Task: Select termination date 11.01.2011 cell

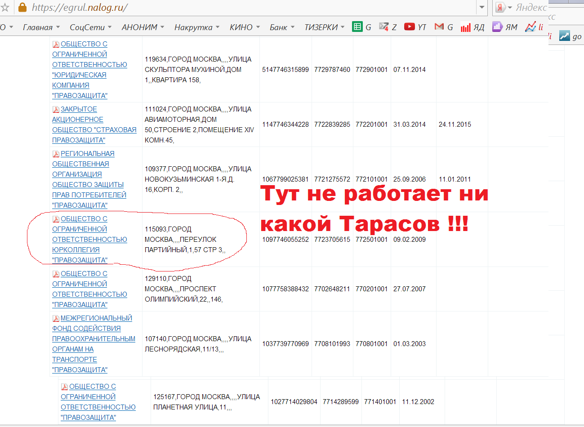Action: click(455, 179)
